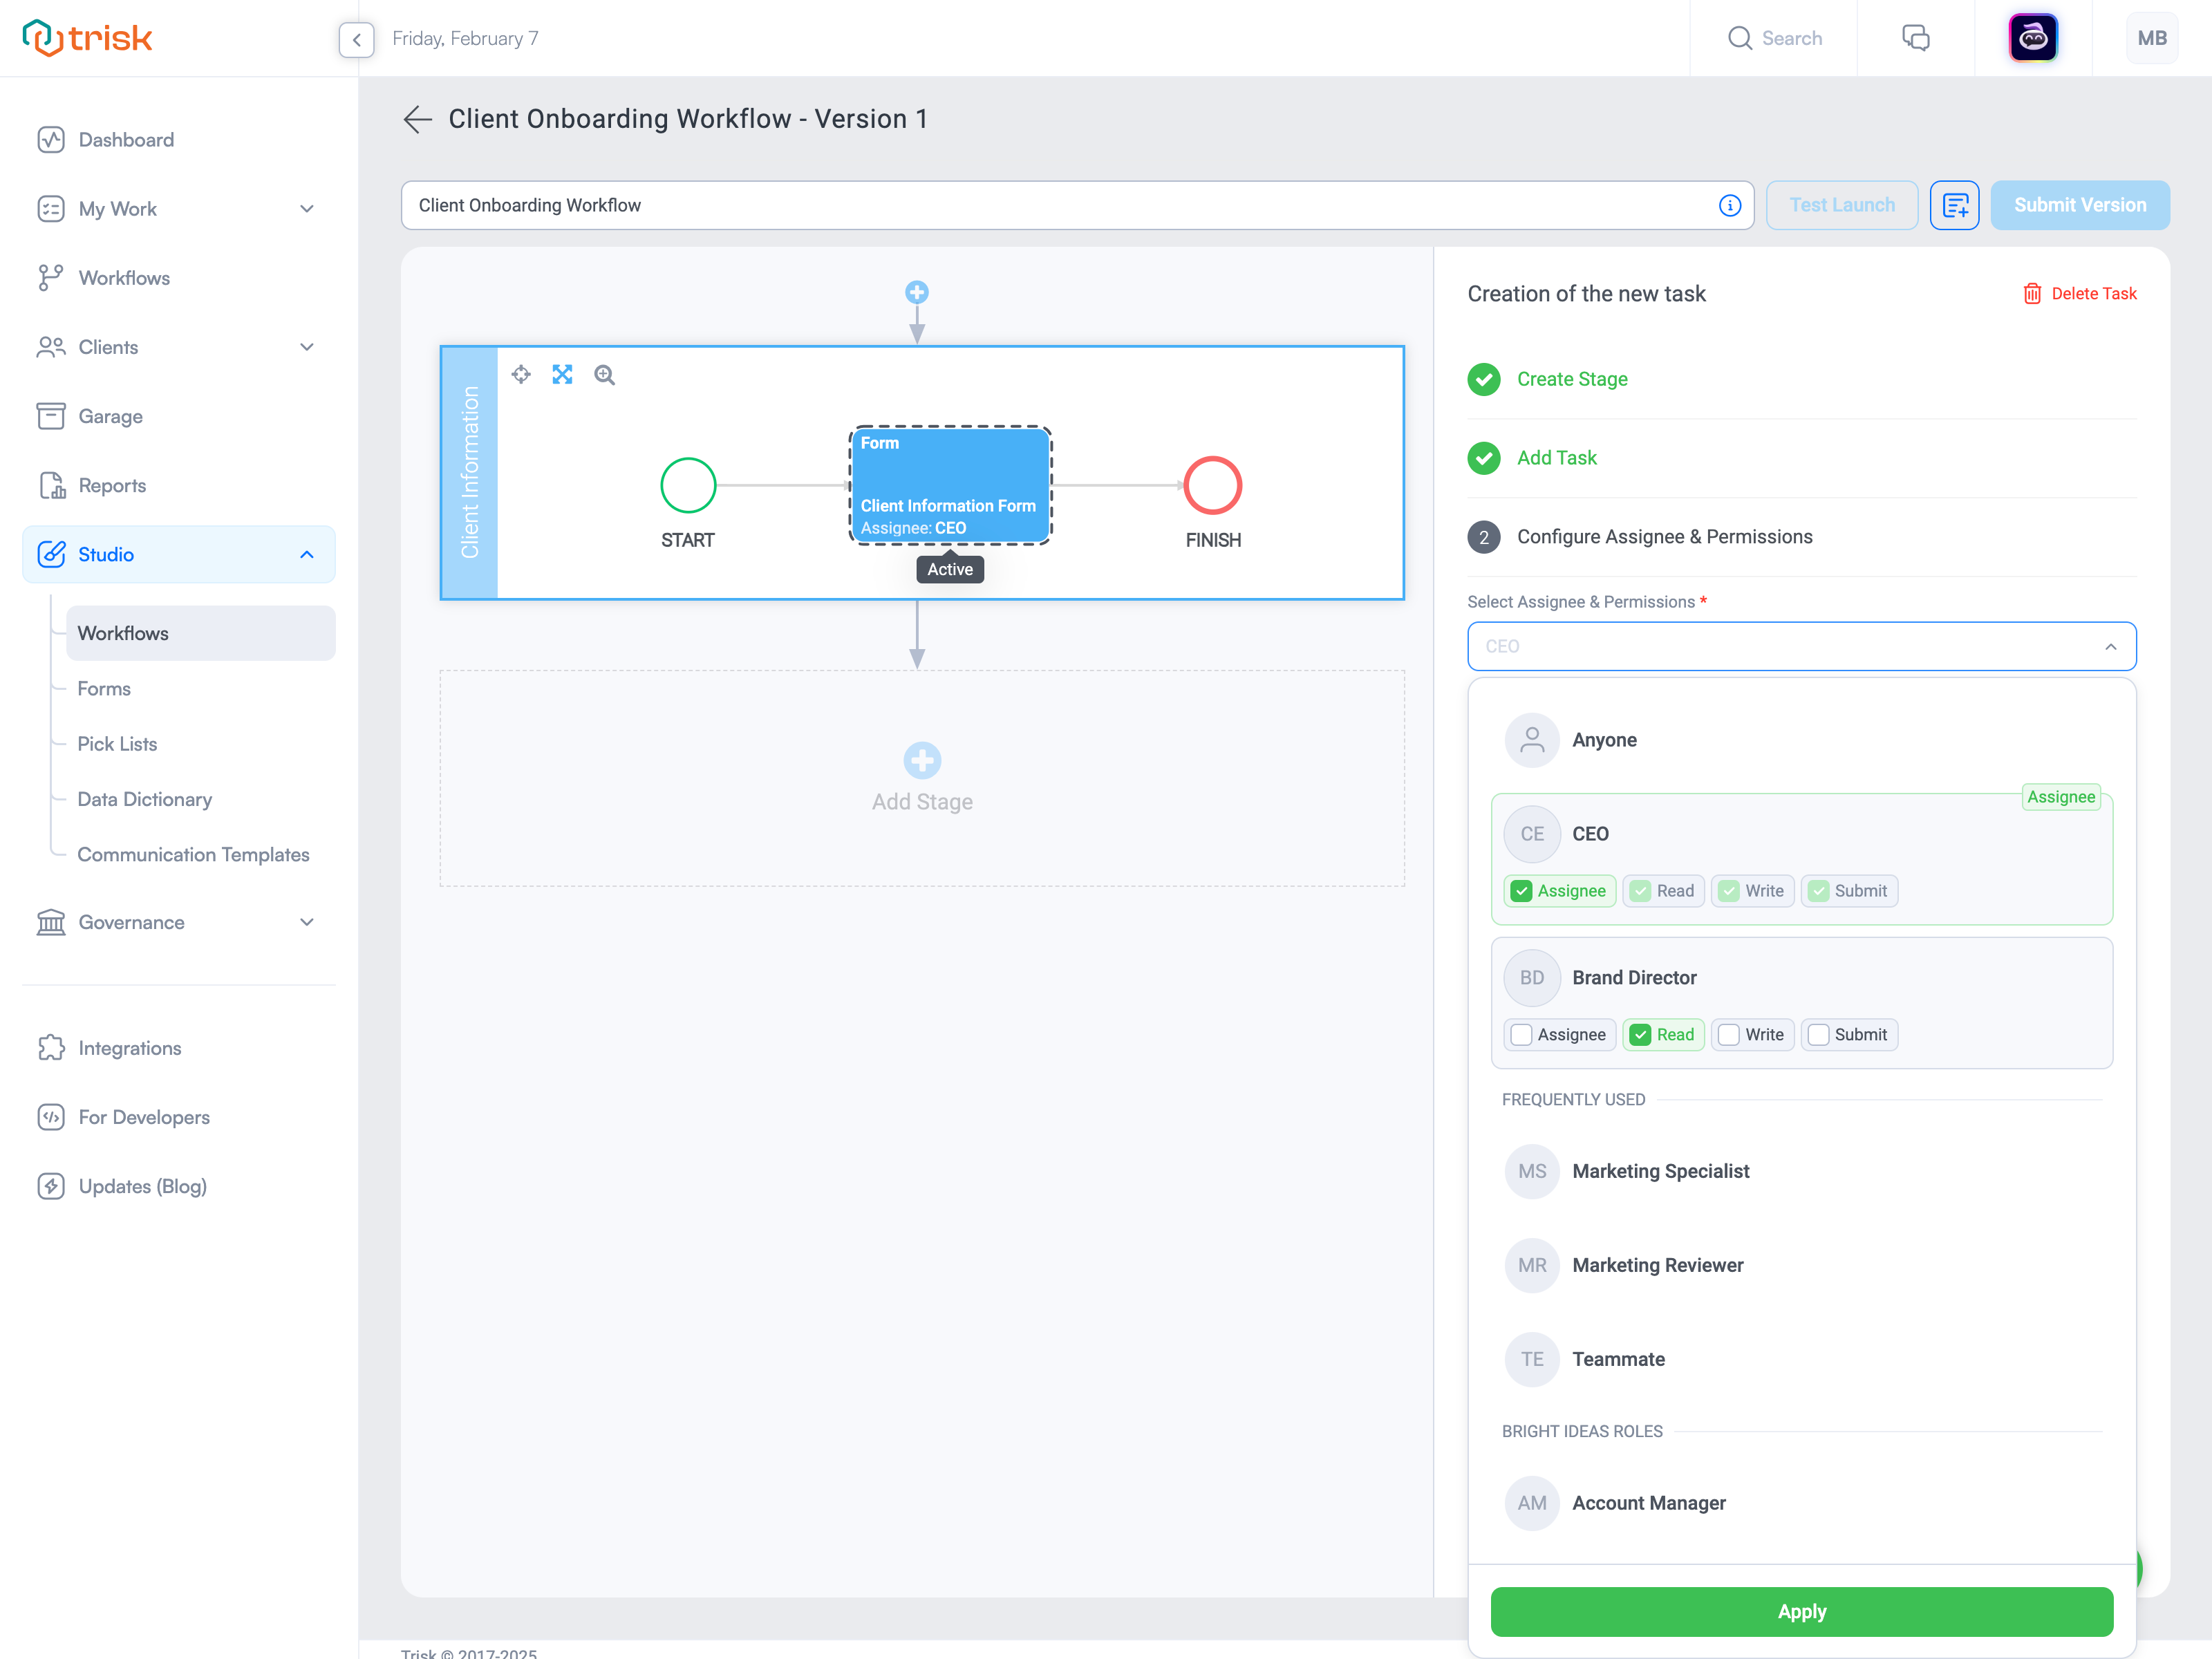The height and width of the screenshot is (1659, 2212).
Task: Click the Integrations puzzle icon
Action: 51,1048
